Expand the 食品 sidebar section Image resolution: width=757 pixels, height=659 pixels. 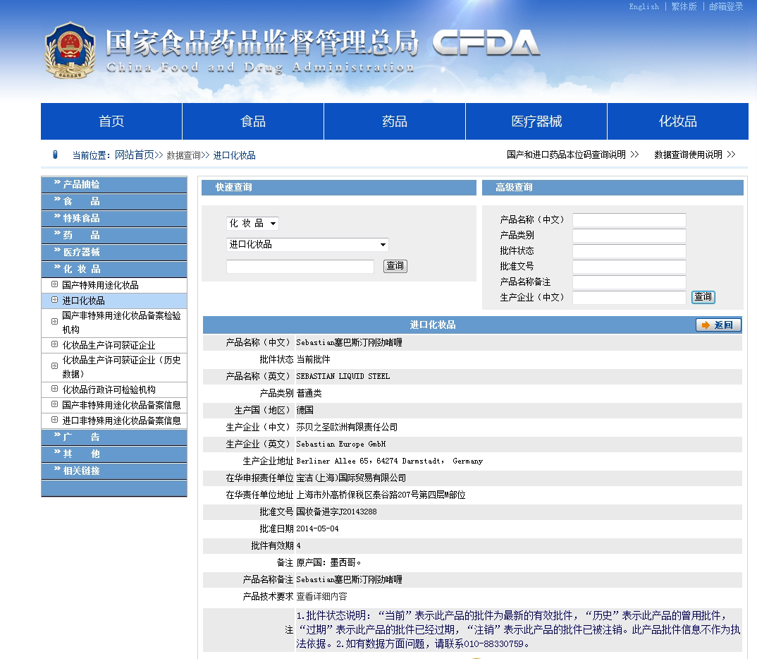click(x=114, y=202)
